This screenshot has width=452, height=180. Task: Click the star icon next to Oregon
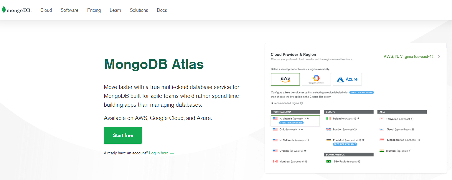point(305,151)
